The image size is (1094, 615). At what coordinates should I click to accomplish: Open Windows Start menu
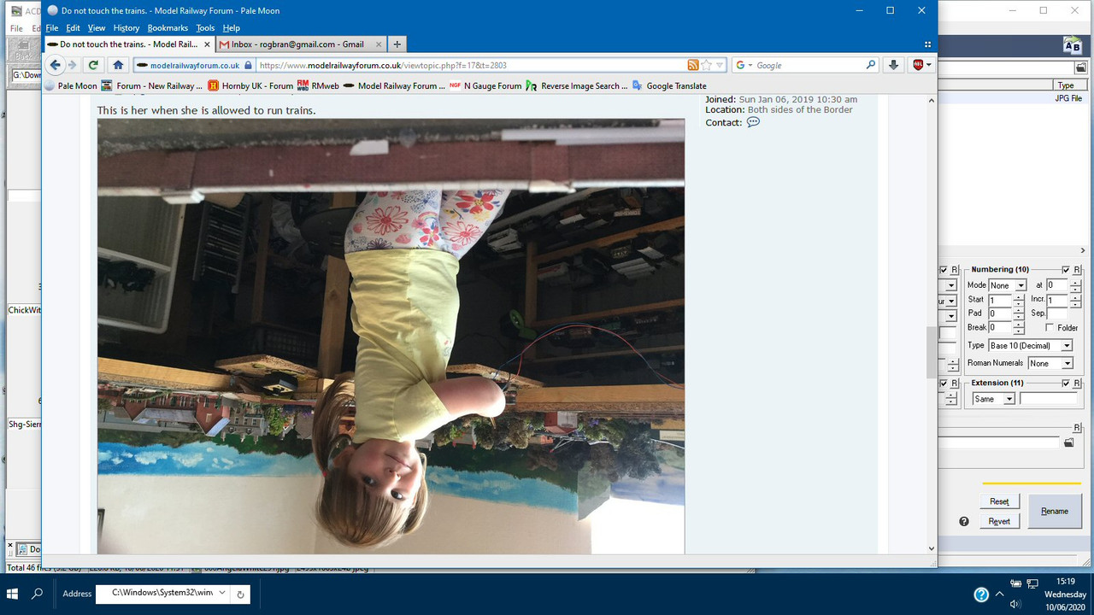pos(14,594)
